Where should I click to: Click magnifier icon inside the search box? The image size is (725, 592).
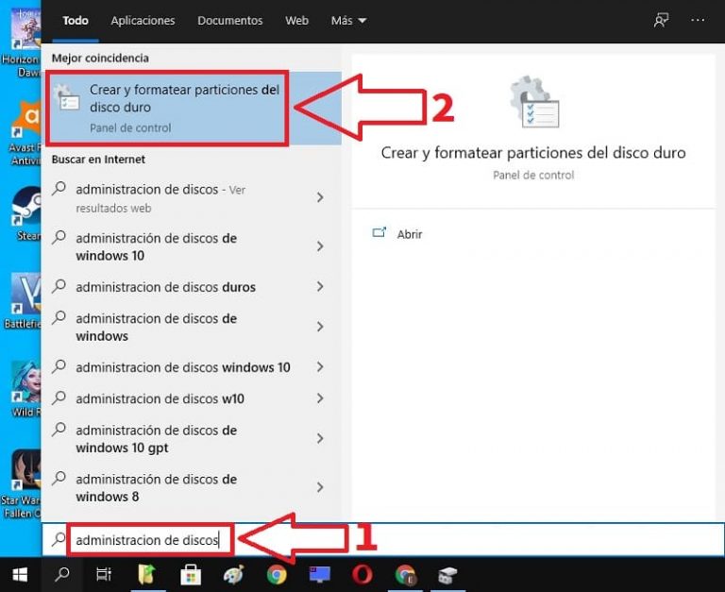click(x=59, y=539)
